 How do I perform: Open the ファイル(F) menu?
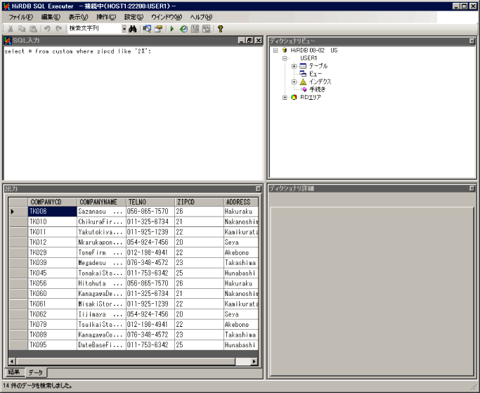click(x=22, y=17)
